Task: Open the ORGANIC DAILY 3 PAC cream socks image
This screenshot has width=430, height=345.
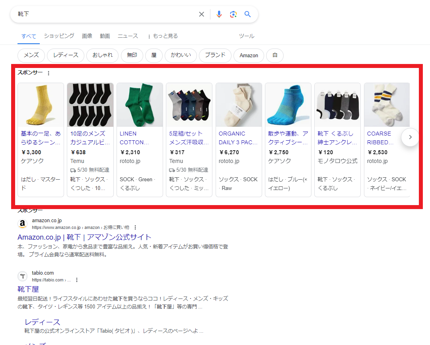Action: tap(239, 105)
